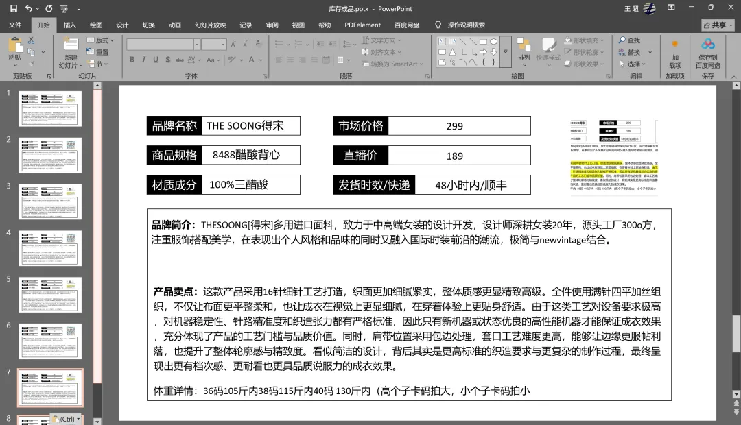Click the Numbering list icon
This screenshot has width=741, height=425.
tap(298, 45)
